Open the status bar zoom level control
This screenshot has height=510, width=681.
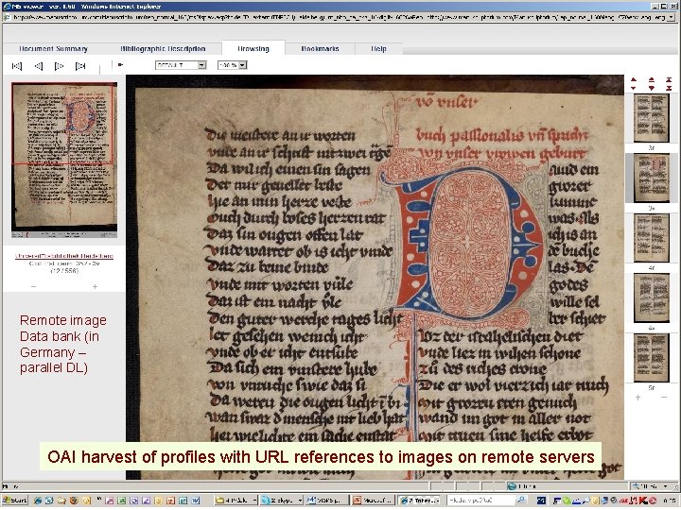pyautogui.click(x=652, y=486)
